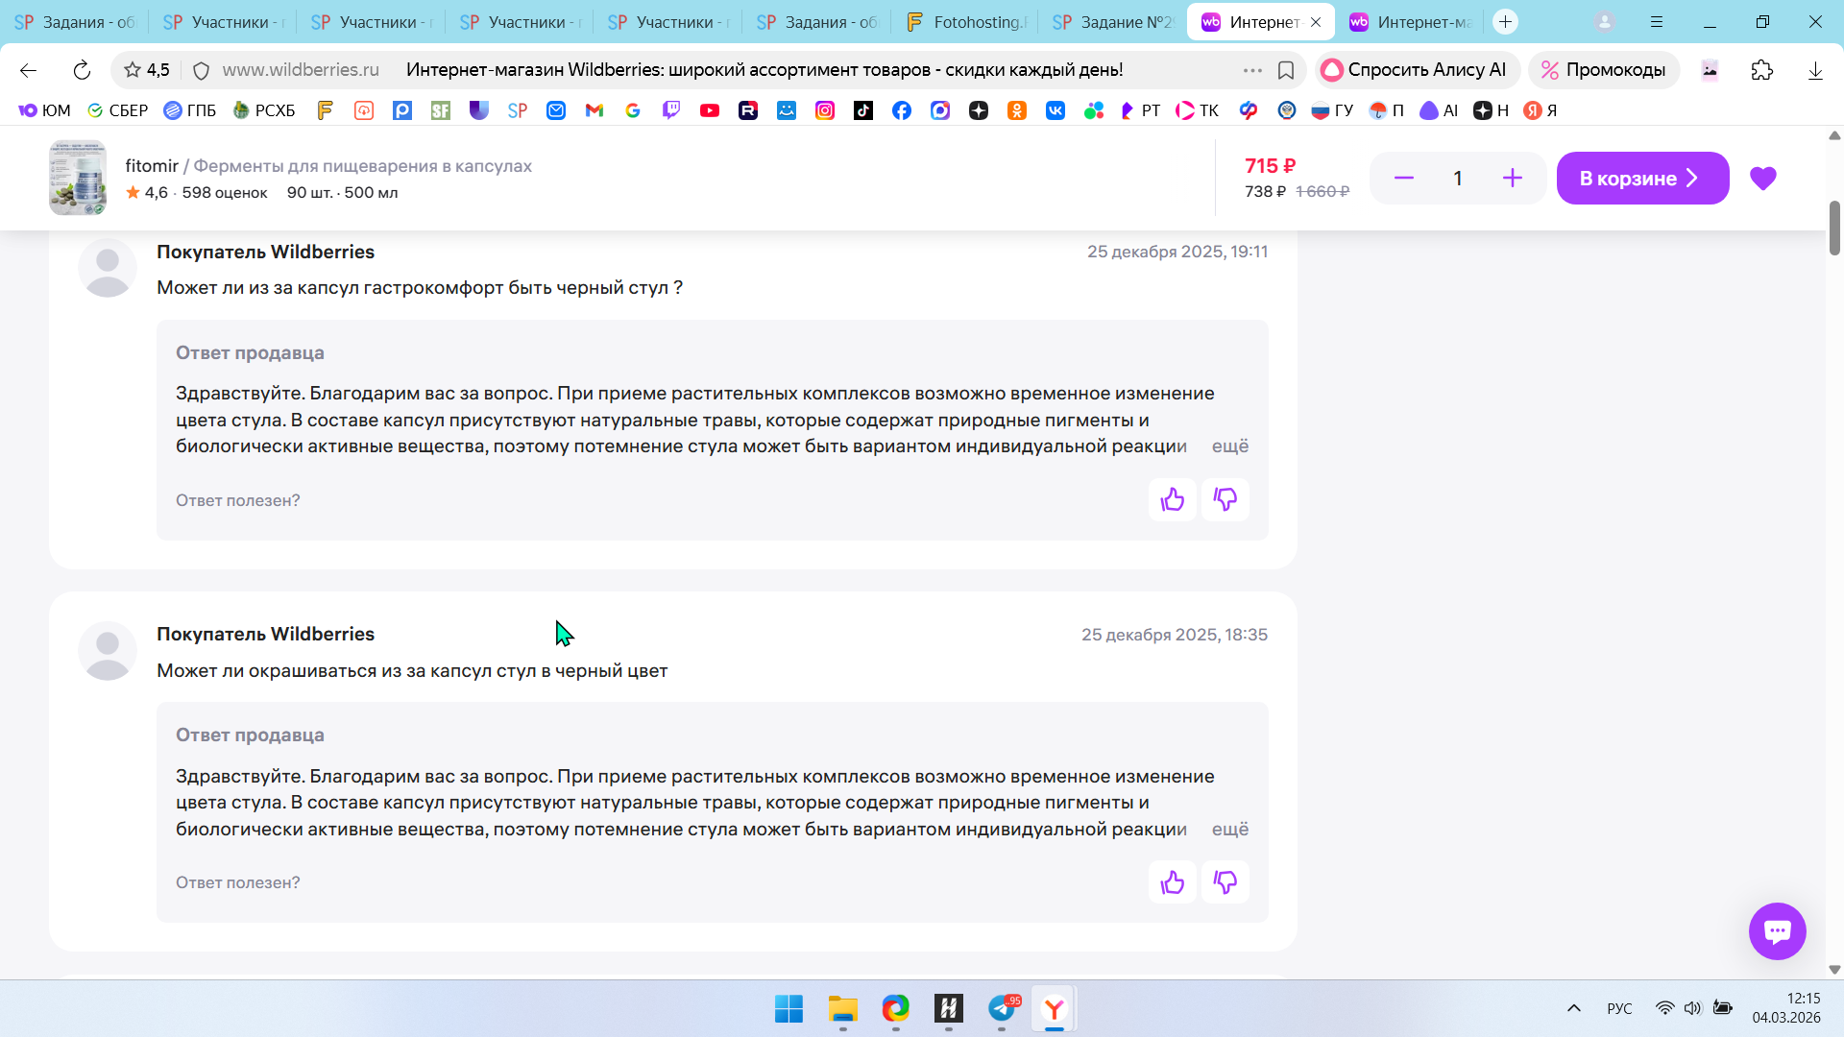The image size is (1844, 1037).
Task: Open new browser tab with plus
Action: [x=1505, y=22]
